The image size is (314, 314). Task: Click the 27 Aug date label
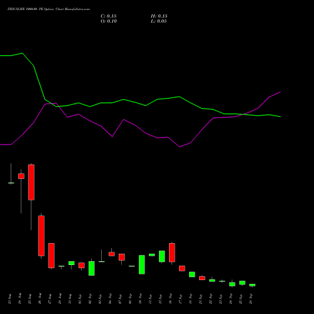pyautogui.click(x=50, y=299)
